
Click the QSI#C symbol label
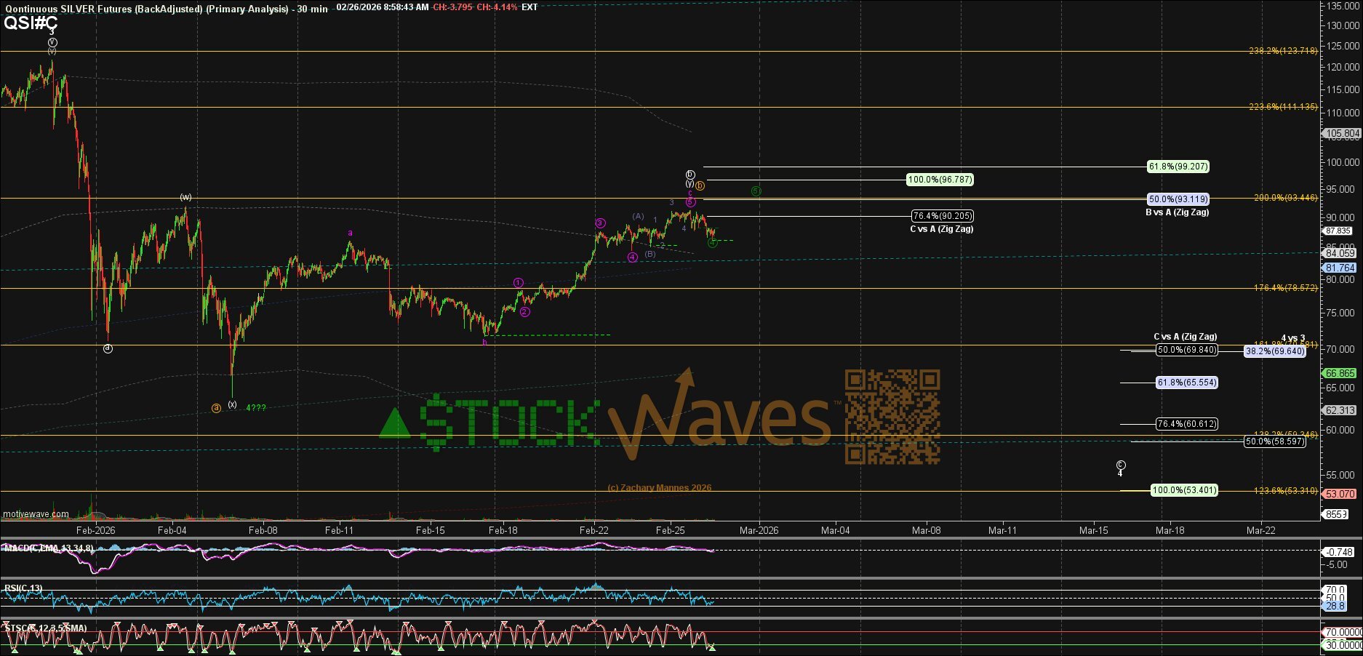(x=31, y=23)
